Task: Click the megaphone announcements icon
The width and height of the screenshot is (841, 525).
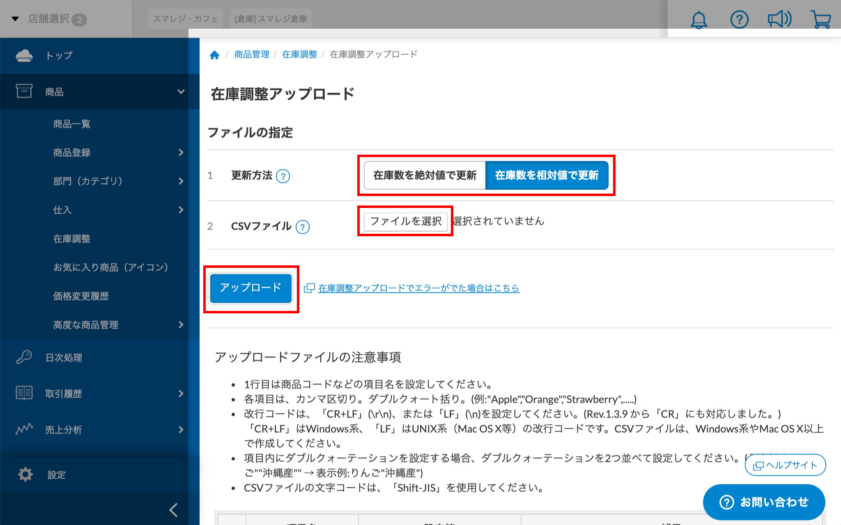Action: pos(779,20)
